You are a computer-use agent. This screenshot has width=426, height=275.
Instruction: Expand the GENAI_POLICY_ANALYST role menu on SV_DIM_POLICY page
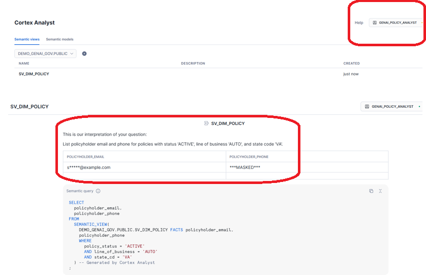click(x=391, y=107)
